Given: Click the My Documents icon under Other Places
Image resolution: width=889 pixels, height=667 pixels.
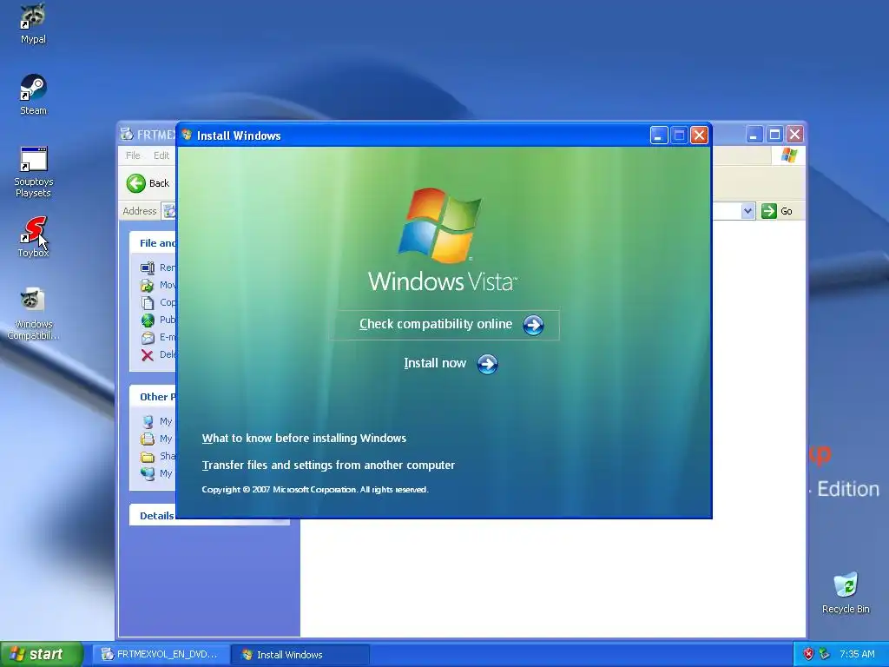Looking at the screenshot, I should click(148, 439).
